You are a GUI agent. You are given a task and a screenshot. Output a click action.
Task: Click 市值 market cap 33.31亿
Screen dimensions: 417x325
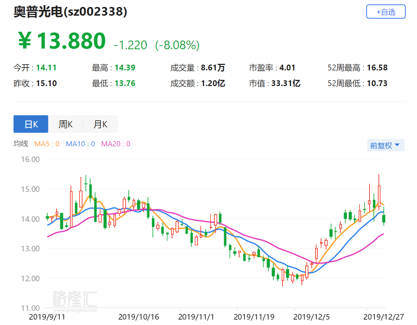pyautogui.click(x=286, y=84)
